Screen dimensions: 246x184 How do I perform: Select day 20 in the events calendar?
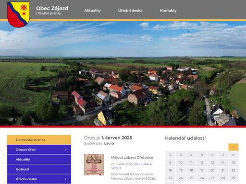pyautogui.click(x=212, y=170)
